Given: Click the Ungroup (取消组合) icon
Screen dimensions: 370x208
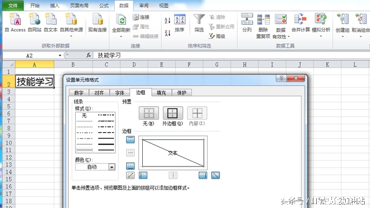Looking at the screenshot, I should tap(361, 19).
